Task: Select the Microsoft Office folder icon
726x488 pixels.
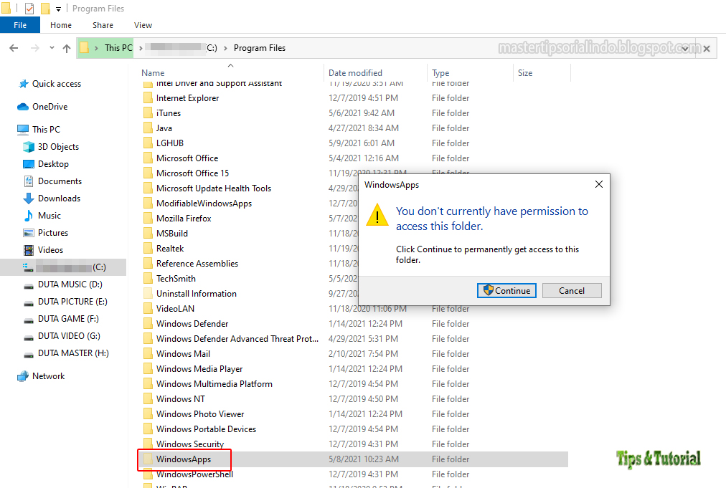Action: 148,158
